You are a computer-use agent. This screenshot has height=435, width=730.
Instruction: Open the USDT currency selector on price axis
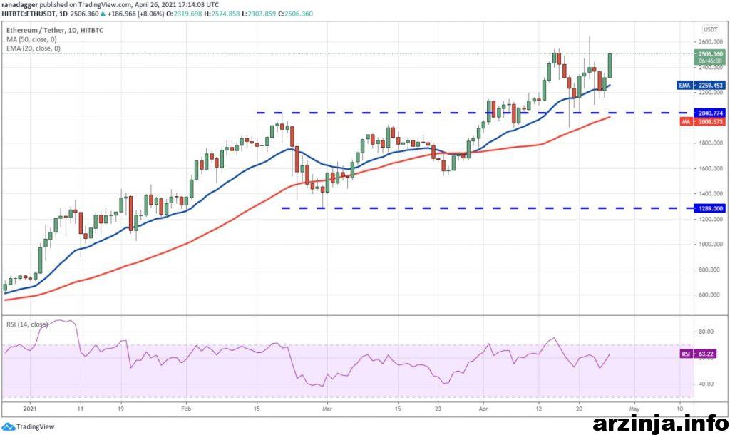pyautogui.click(x=710, y=29)
